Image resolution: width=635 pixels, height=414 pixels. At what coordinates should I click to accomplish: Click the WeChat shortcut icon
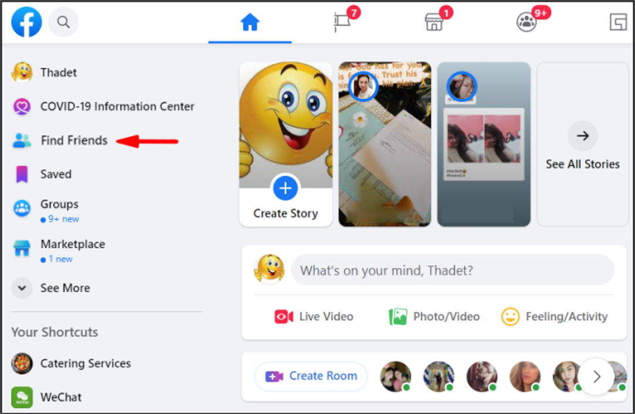22,398
